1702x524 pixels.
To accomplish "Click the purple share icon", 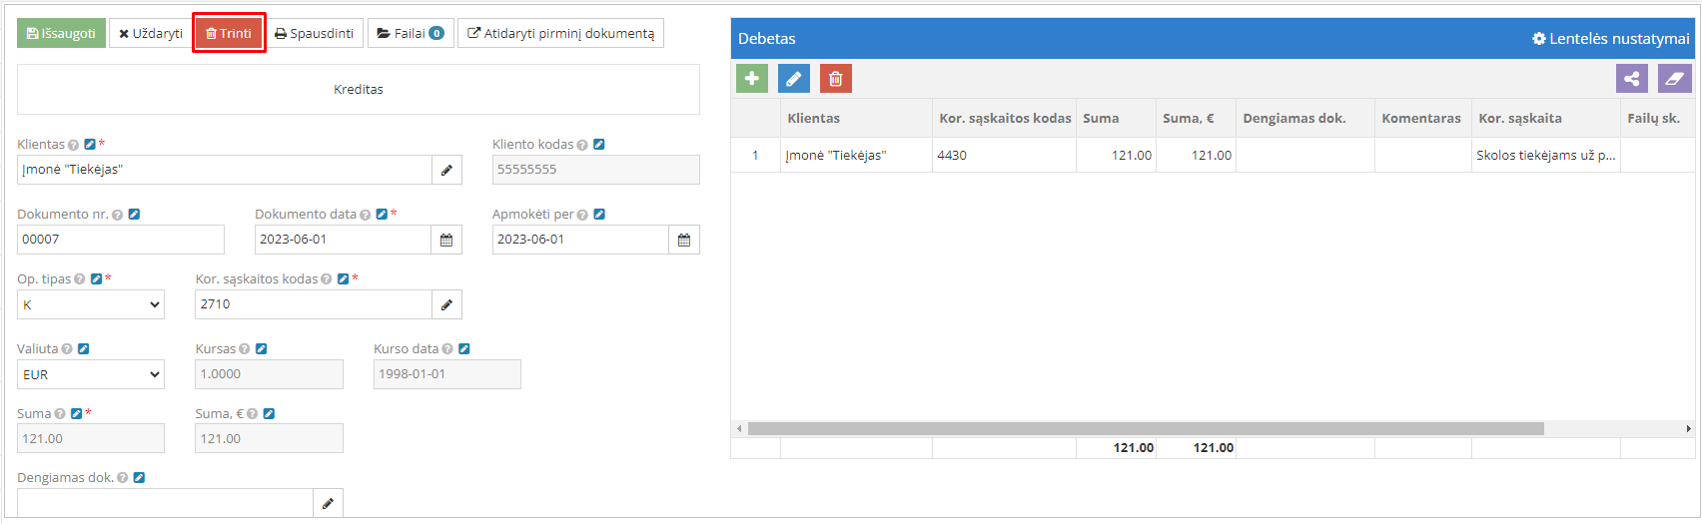I will 1631,79.
